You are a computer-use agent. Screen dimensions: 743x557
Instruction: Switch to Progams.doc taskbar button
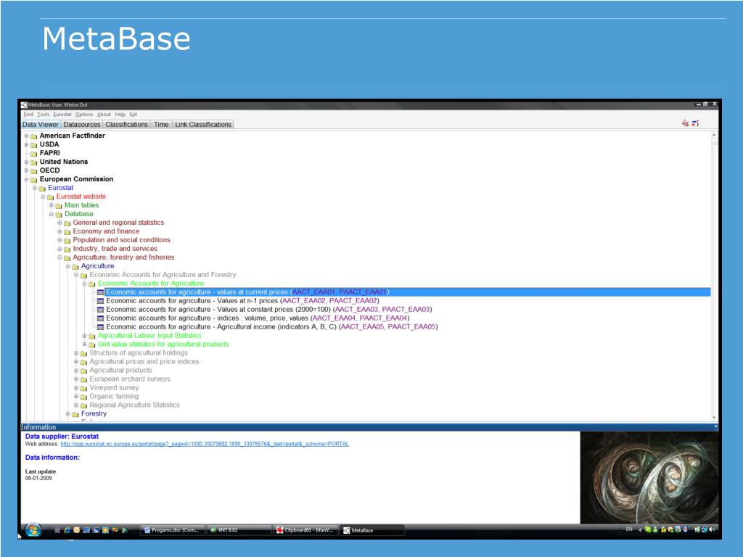click(x=173, y=530)
